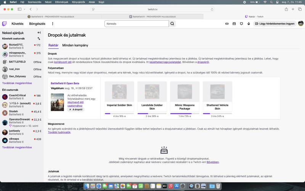Click the kezelheted kapcsolataidat link
The height and width of the screenshot is (191, 305).
165,62
